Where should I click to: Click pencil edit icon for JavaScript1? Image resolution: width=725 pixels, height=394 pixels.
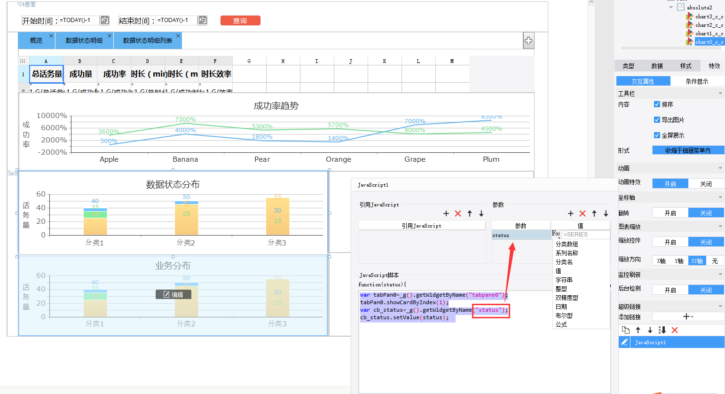click(624, 342)
